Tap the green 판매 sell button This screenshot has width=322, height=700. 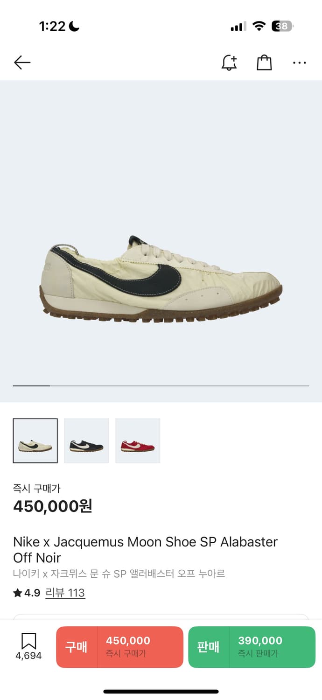tap(252, 647)
